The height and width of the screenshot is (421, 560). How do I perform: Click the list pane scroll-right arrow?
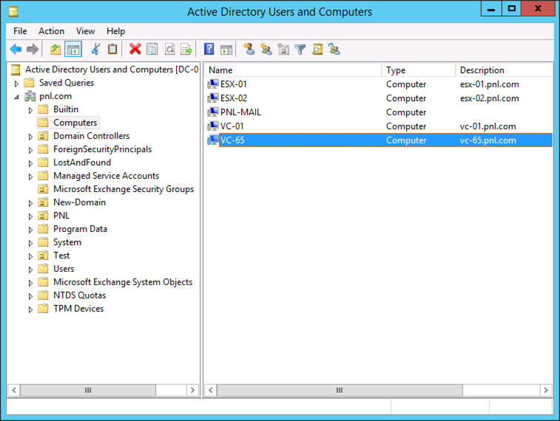coord(546,390)
